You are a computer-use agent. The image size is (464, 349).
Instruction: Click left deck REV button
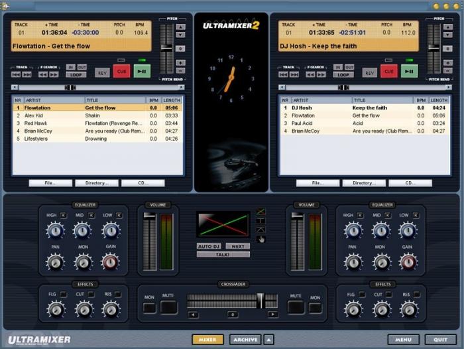point(102,72)
